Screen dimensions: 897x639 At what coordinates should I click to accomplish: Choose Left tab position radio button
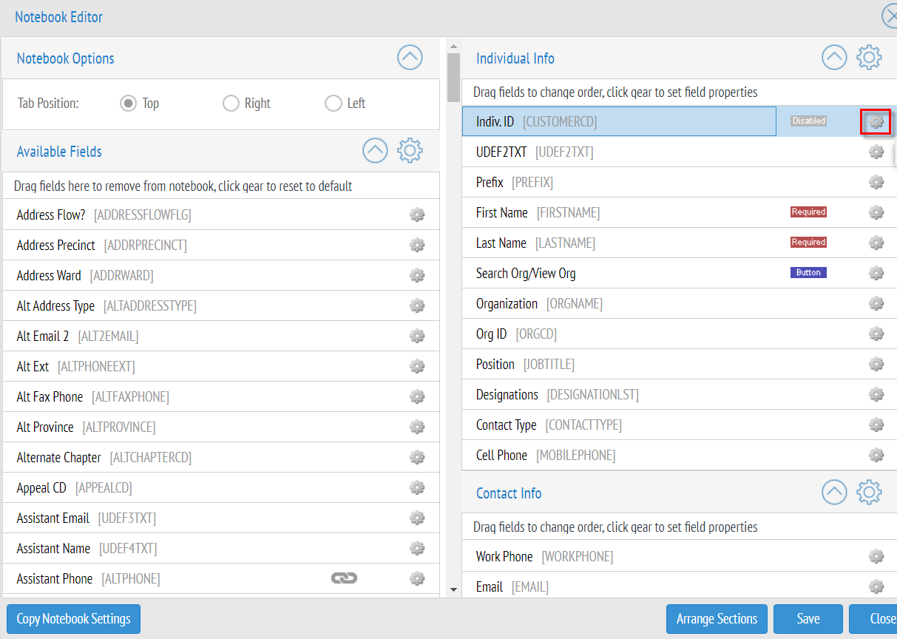334,104
